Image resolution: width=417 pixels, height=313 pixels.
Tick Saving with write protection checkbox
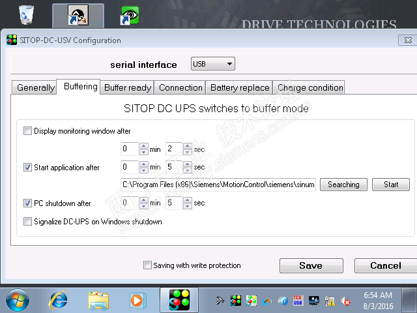tap(147, 265)
